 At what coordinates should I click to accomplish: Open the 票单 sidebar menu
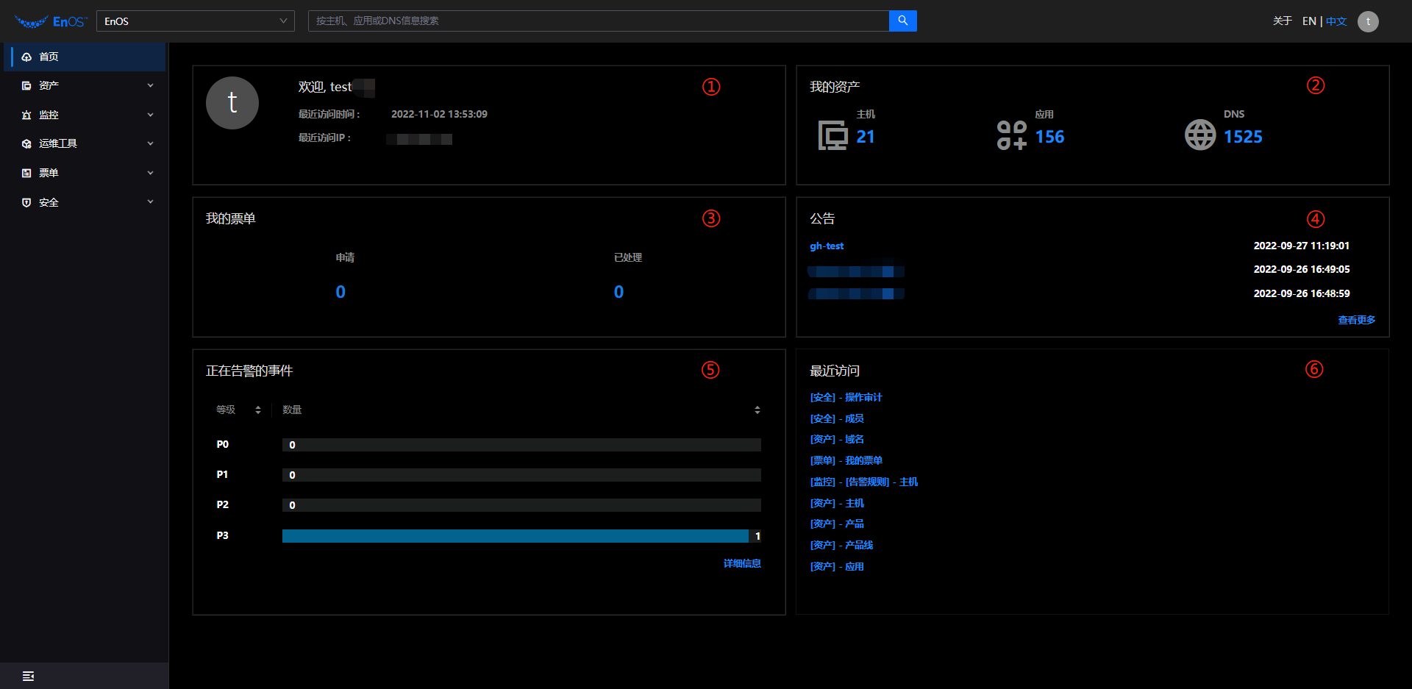[x=85, y=173]
